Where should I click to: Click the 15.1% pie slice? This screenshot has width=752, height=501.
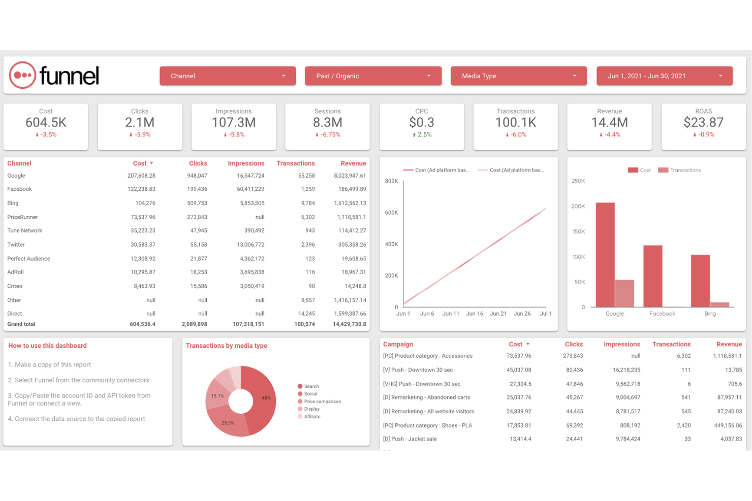pos(217,395)
